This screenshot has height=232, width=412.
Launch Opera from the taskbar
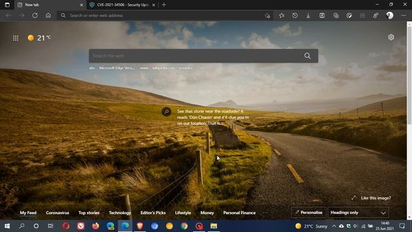point(66,226)
